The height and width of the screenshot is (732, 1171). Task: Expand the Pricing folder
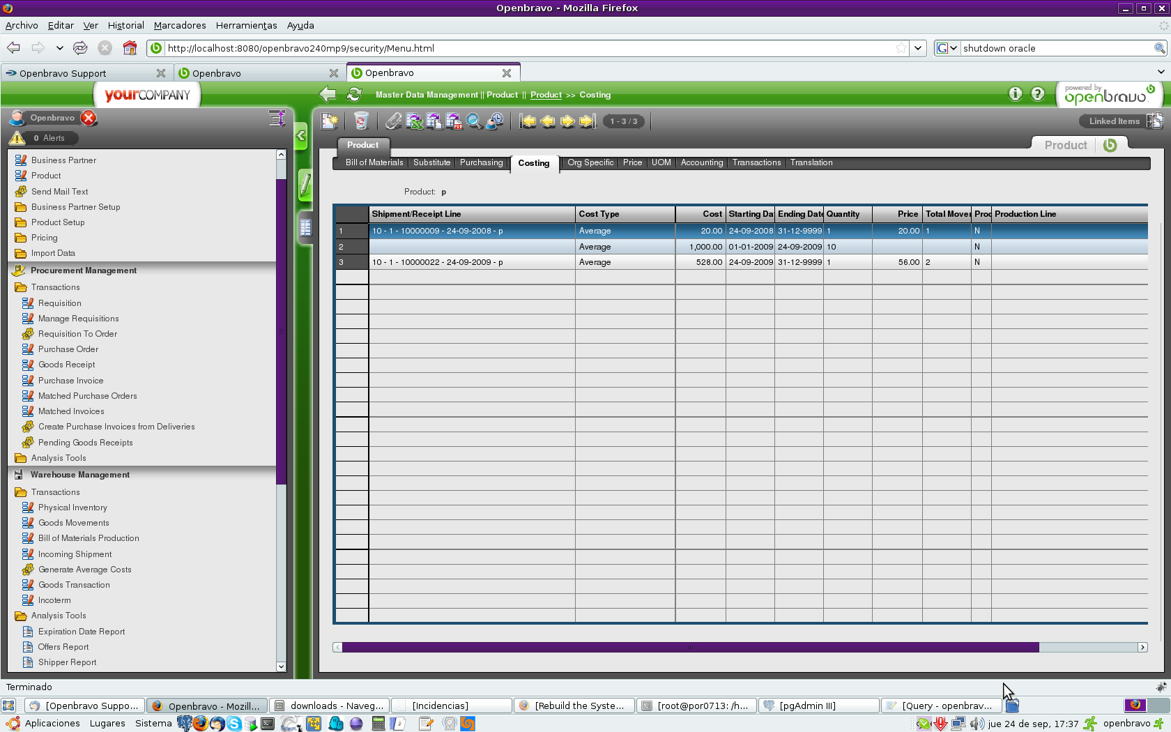tap(44, 238)
